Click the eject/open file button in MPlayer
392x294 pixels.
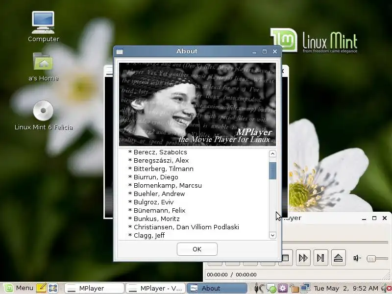(x=338, y=258)
